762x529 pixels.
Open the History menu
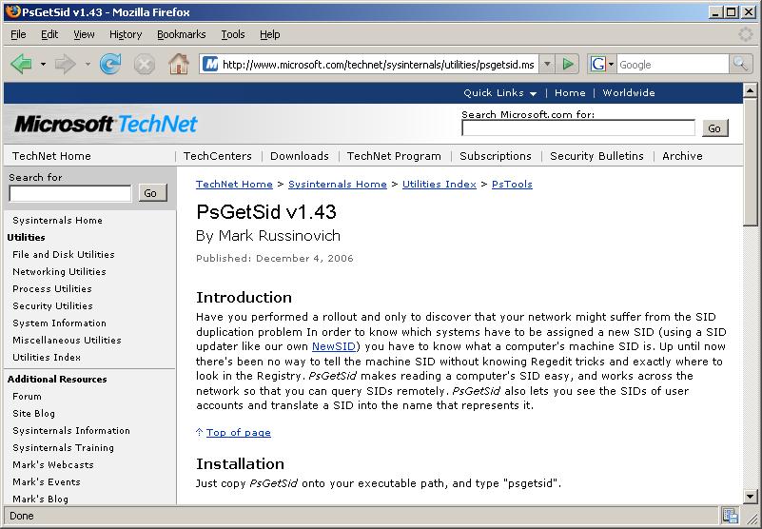tap(126, 34)
